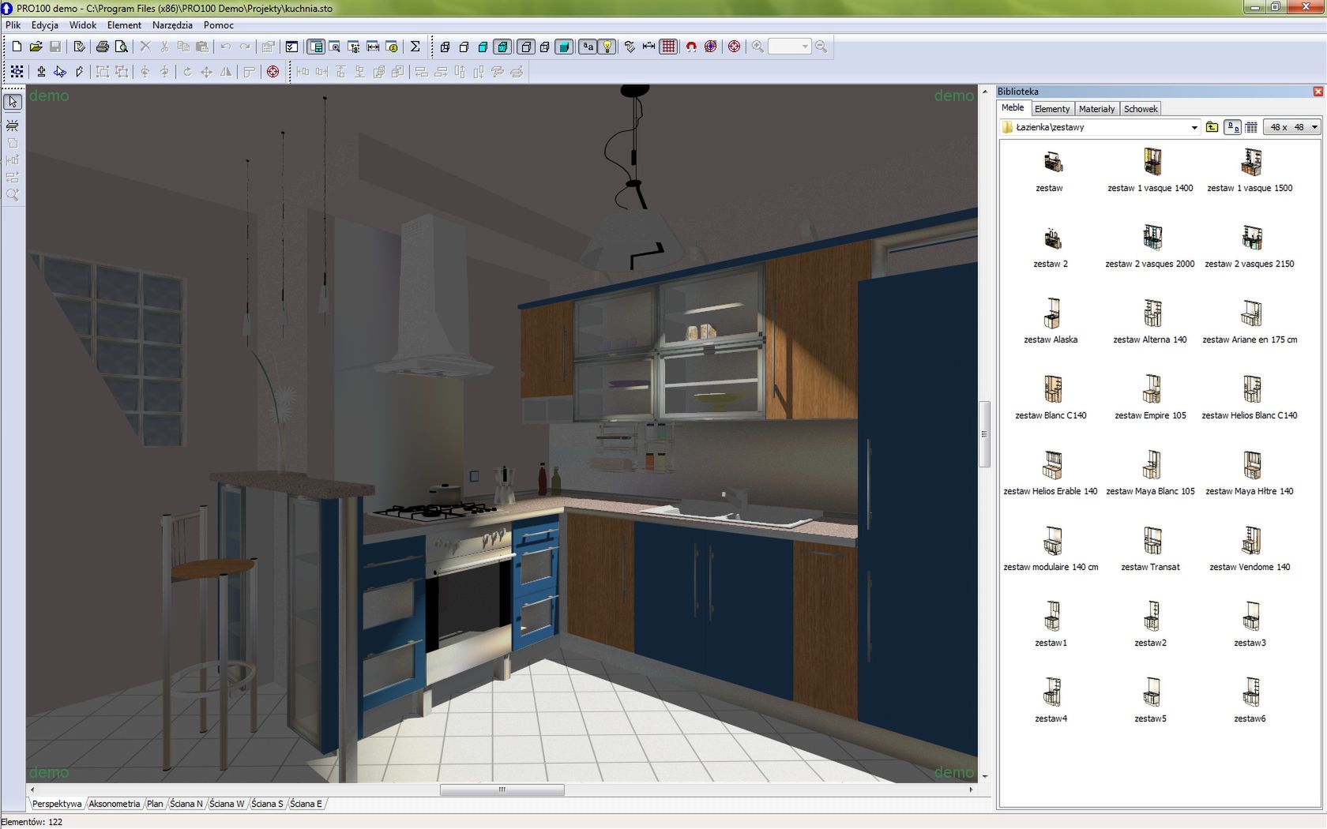Viewport: 1327px width, 829px height.
Task: Click the red magnet snap icon
Action: click(x=691, y=47)
